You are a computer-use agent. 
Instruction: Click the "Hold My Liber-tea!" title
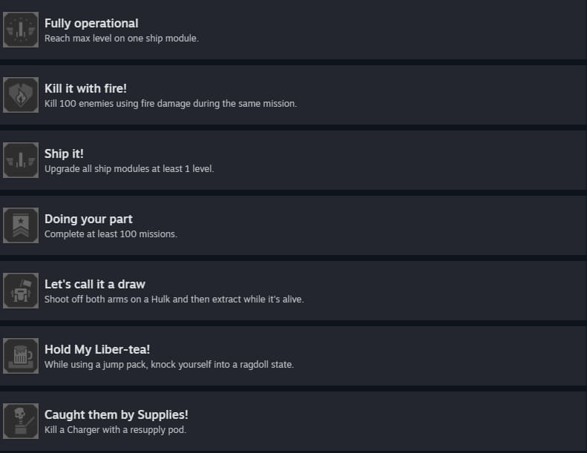97,350
